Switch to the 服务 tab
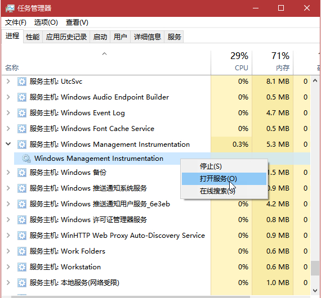 coord(174,37)
